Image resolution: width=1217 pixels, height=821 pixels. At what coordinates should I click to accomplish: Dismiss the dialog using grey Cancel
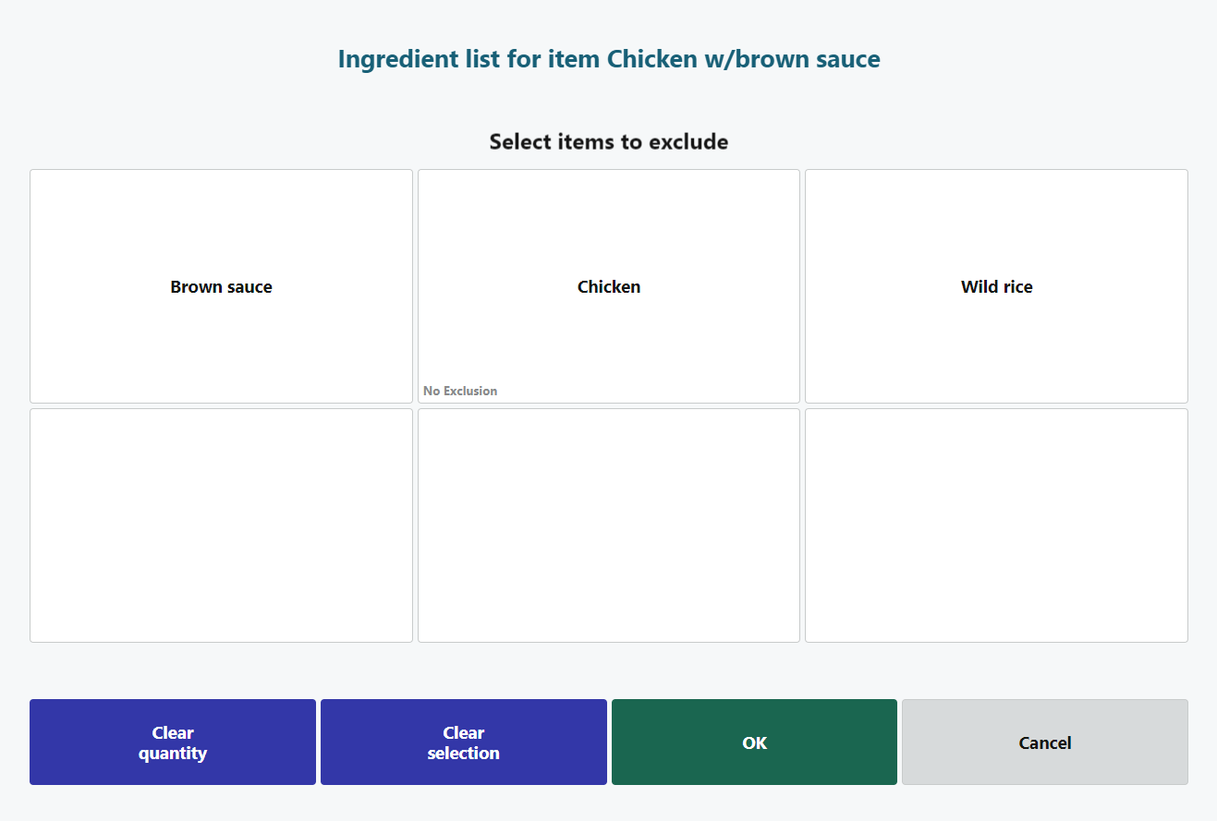click(1044, 743)
